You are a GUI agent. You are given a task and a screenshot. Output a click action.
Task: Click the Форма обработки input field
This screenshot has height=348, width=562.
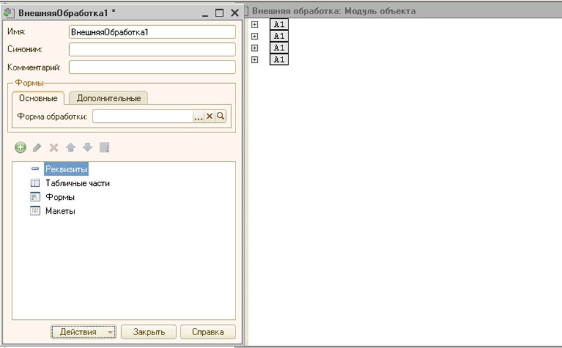click(x=143, y=116)
